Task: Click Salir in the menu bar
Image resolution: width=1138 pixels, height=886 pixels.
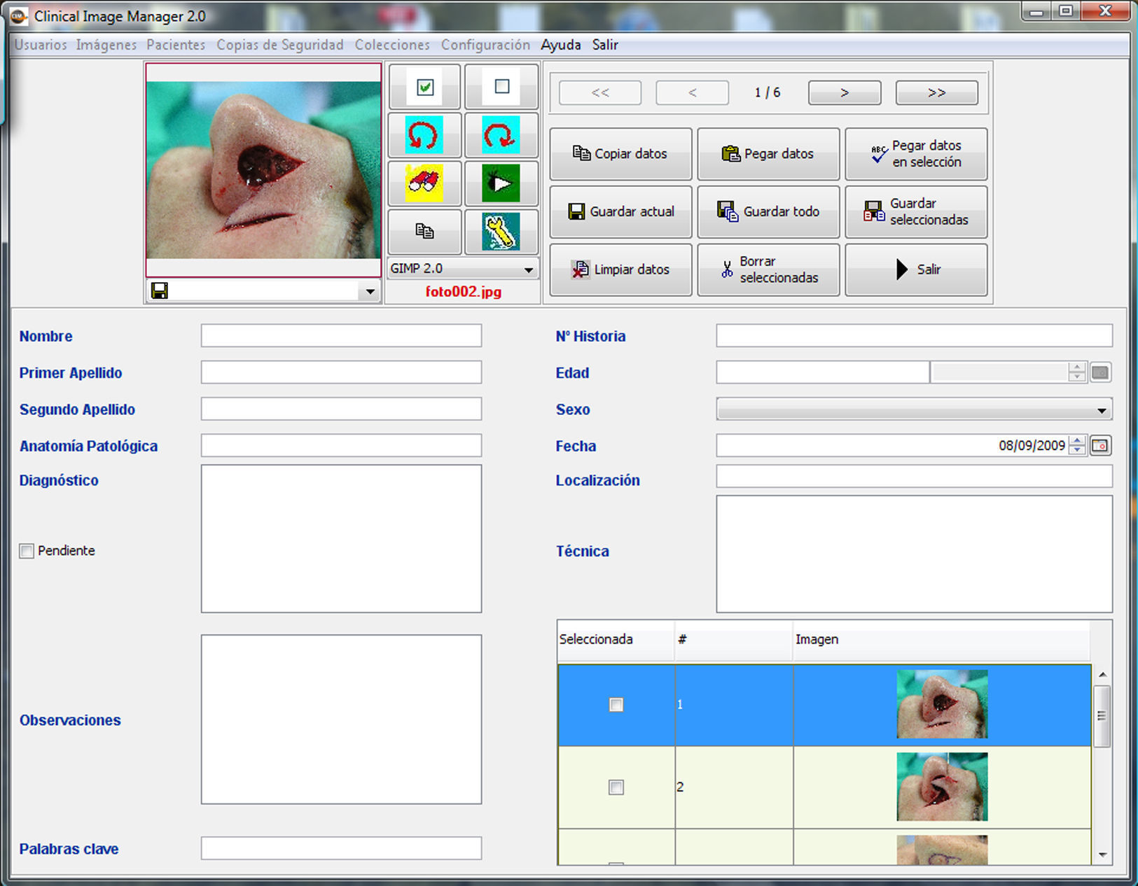Action: tap(605, 45)
